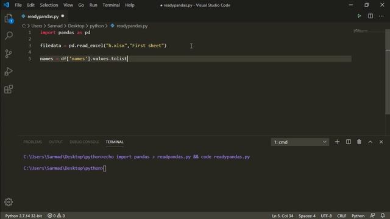Open notifications bell in status bar
Image resolution: width=390 pixels, height=219 pixels.
[383, 215]
